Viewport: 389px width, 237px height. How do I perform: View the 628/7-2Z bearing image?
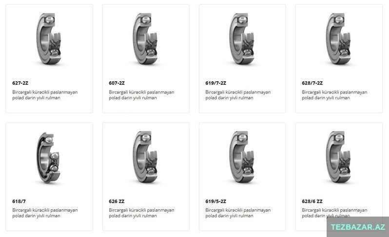click(x=338, y=38)
